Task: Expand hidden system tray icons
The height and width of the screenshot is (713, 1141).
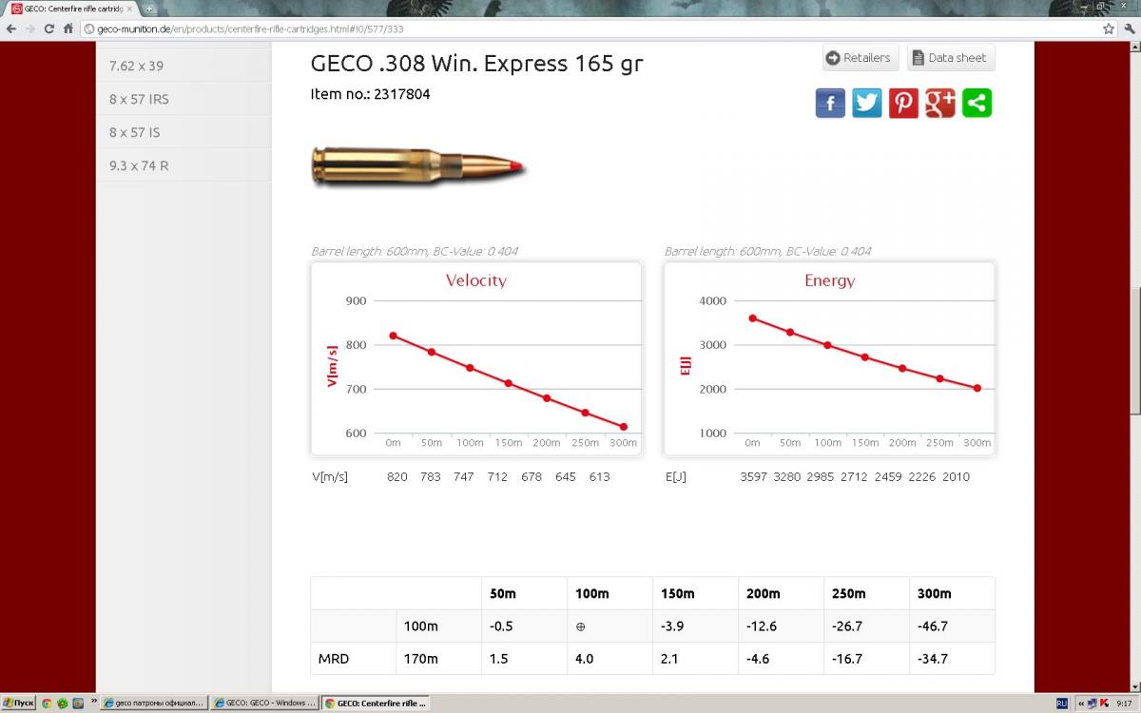Action: tap(1080, 703)
